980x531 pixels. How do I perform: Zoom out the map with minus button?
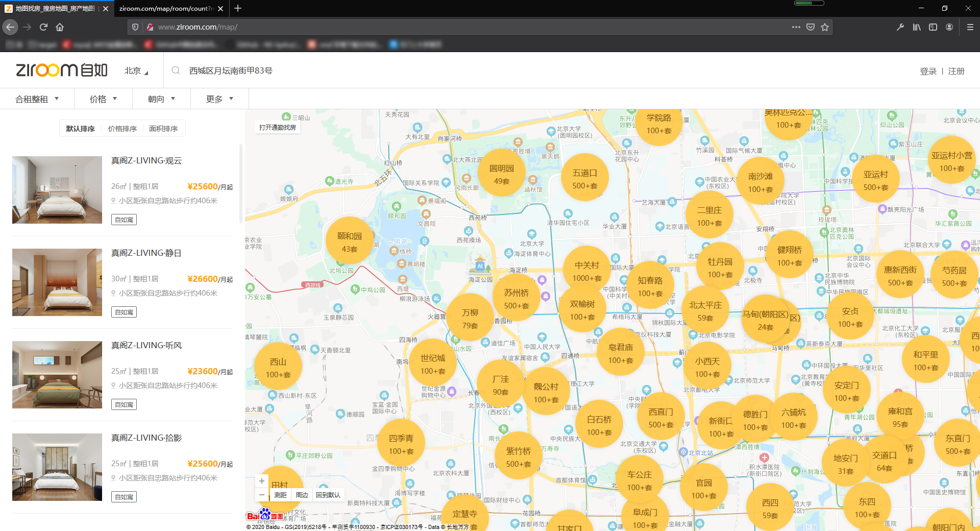pos(262,494)
